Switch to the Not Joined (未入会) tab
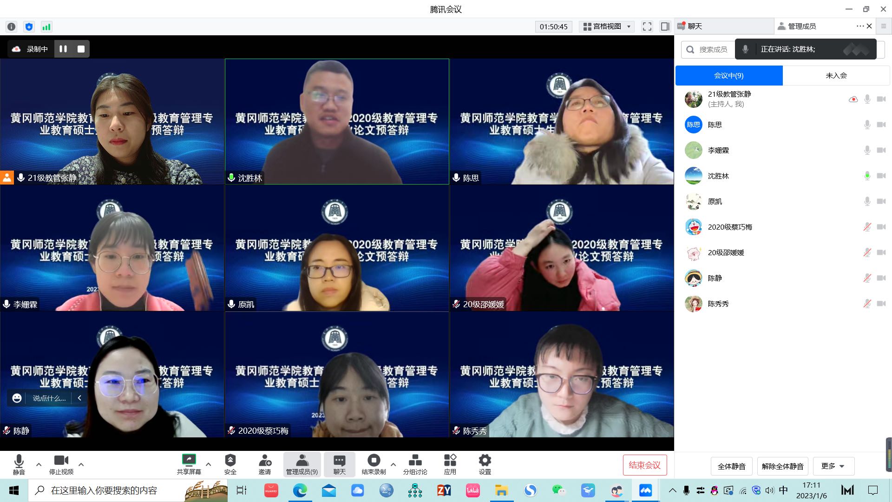The height and width of the screenshot is (502, 892). (x=836, y=75)
